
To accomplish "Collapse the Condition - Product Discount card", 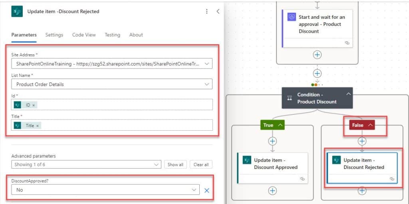I will point(348,94).
